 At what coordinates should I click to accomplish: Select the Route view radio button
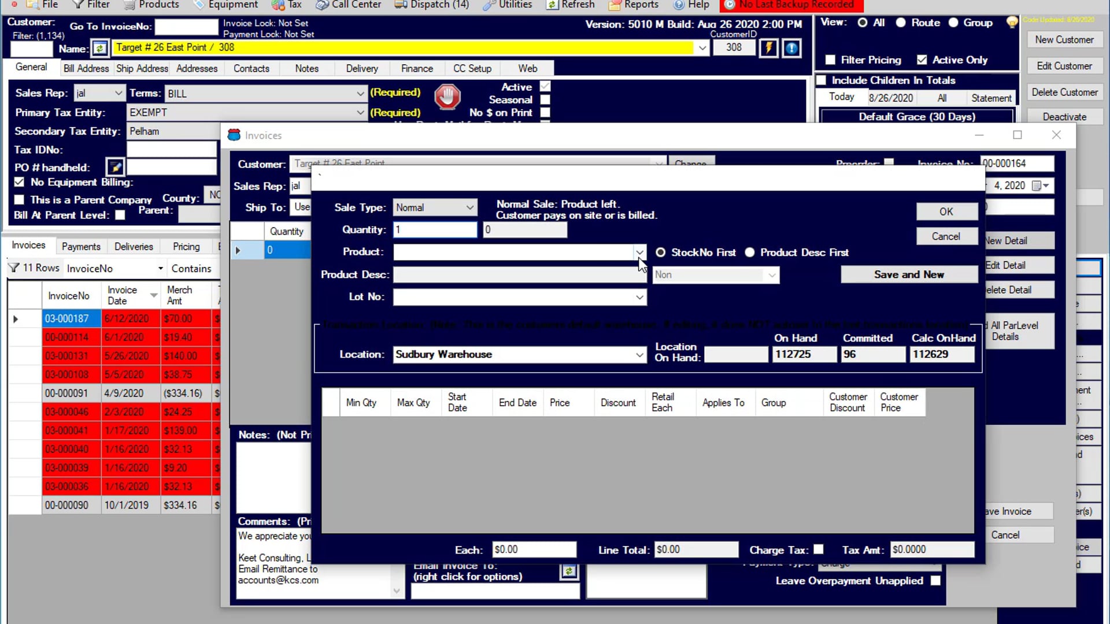click(900, 23)
